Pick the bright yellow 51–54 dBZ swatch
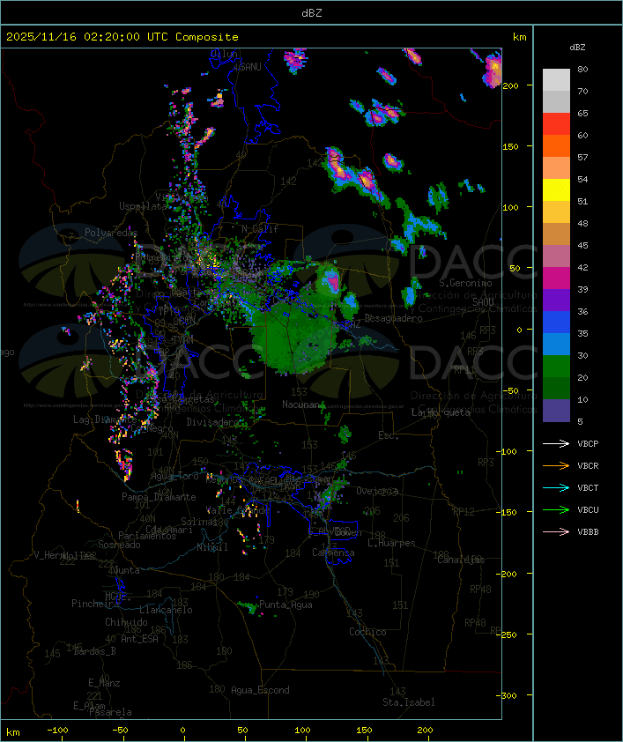This screenshot has width=623, height=742. click(x=556, y=190)
